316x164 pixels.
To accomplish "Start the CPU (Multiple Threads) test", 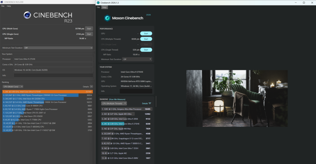I will [x=146, y=39].
